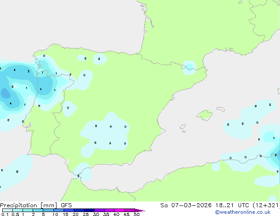Select the 30–35 mm purple legend box

(99, 210)
